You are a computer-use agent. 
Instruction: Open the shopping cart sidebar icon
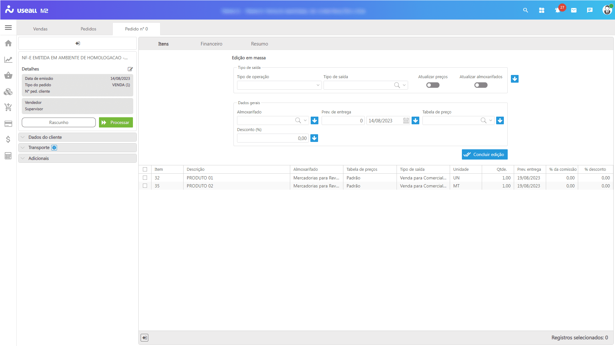(x=8, y=107)
